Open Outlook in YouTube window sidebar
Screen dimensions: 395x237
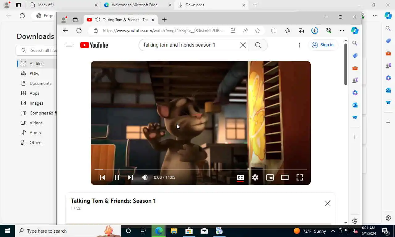pos(355,105)
